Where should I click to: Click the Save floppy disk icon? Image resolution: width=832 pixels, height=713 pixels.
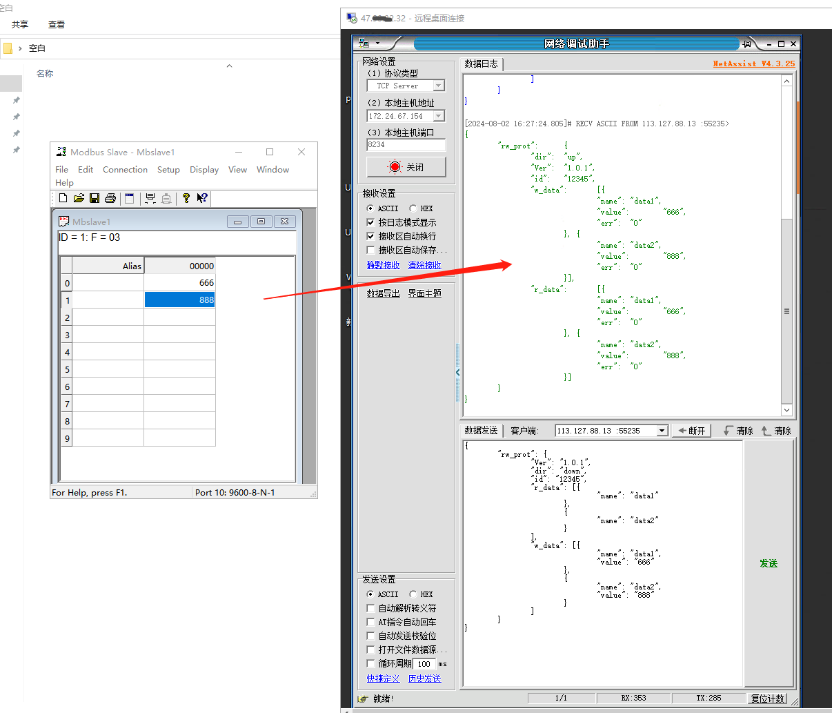pyautogui.click(x=95, y=199)
